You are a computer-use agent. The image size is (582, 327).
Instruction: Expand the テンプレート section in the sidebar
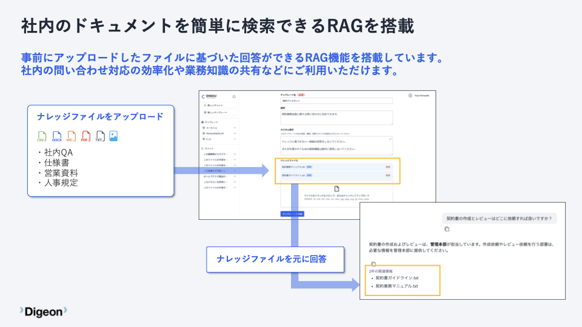click(x=210, y=122)
